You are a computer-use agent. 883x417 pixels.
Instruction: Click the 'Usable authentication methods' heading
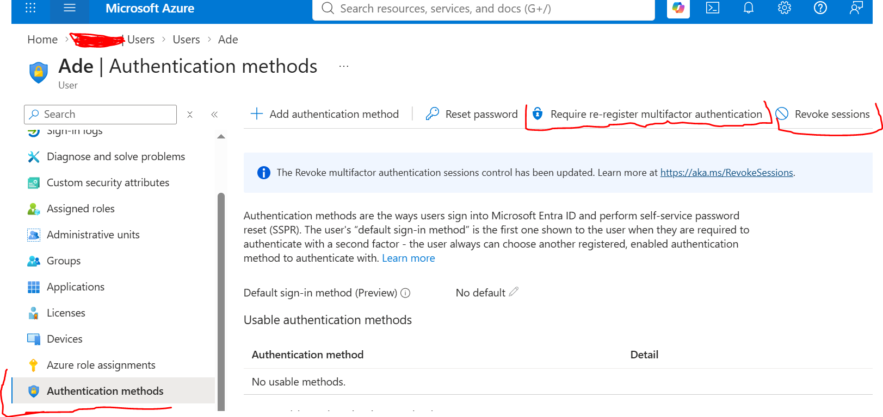(328, 320)
